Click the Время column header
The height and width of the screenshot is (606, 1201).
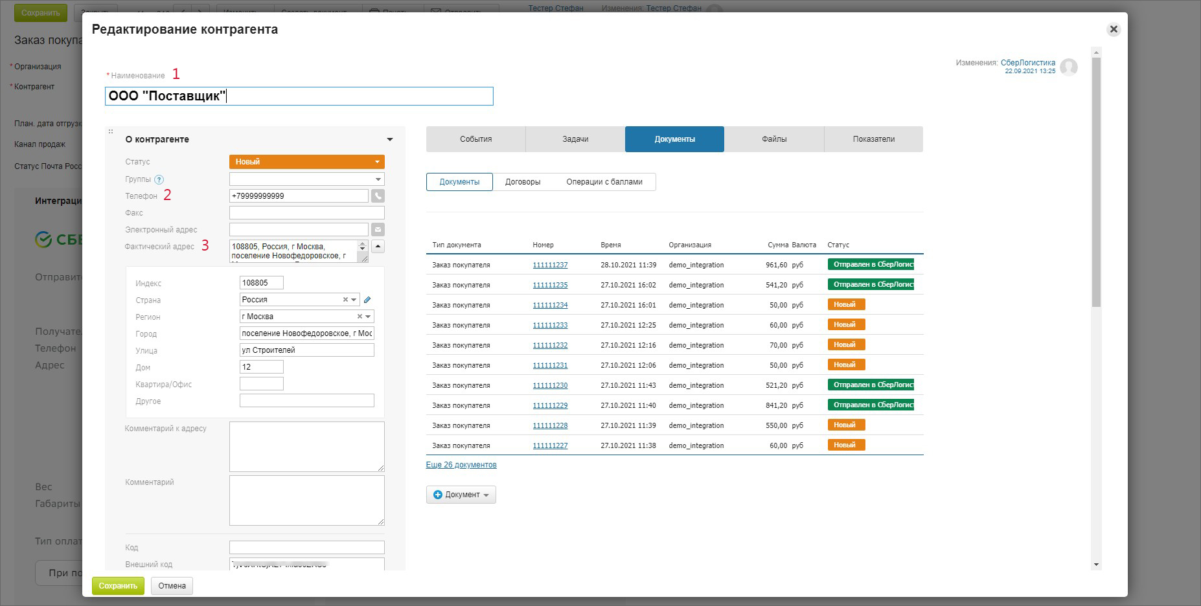(611, 245)
